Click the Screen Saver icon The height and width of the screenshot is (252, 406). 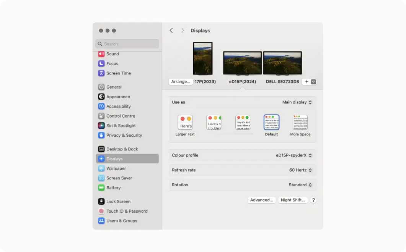101,178
